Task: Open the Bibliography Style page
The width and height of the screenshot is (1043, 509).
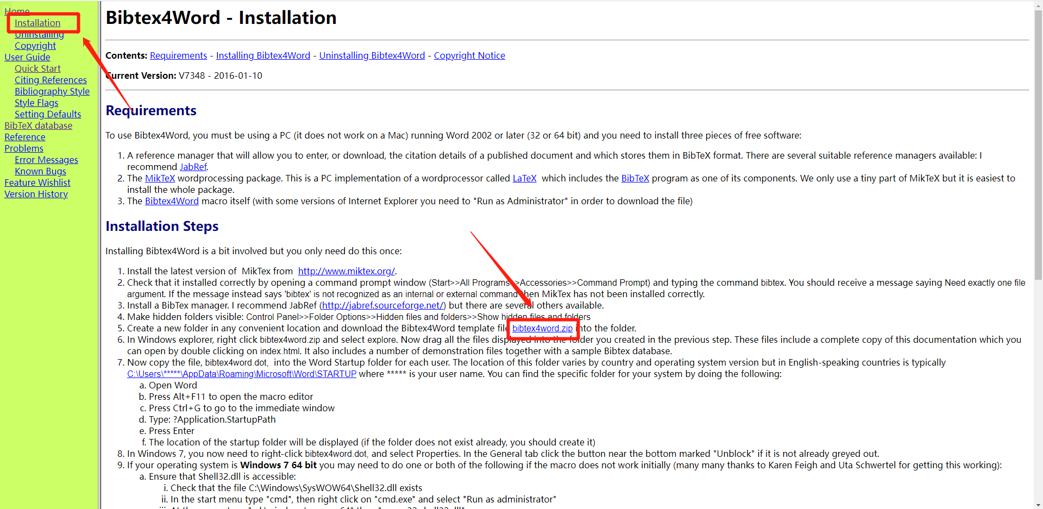Action: [52, 91]
